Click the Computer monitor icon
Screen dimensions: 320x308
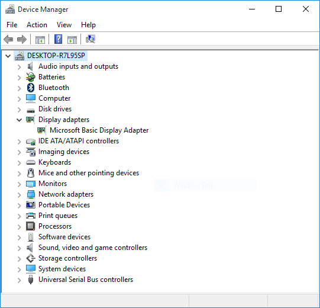31,98
